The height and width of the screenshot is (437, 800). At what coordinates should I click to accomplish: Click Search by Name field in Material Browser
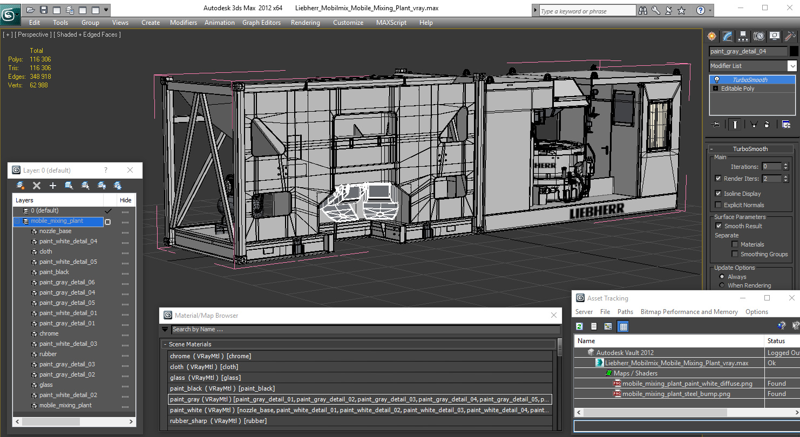click(x=365, y=329)
